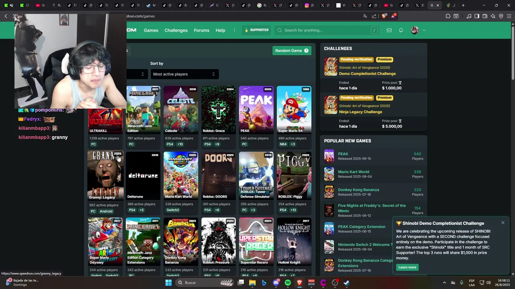The width and height of the screenshot is (515, 289).
Task: Open the Celeste game cover
Action: click(x=181, y=110)
